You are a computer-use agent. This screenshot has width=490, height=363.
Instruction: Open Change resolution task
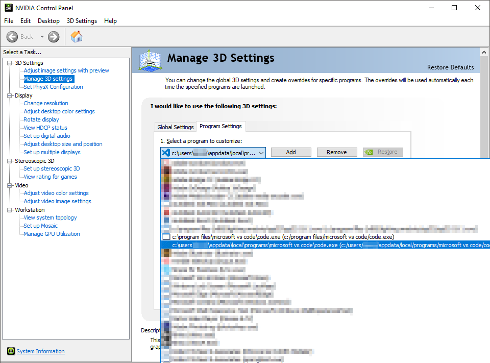pos(45,103)
